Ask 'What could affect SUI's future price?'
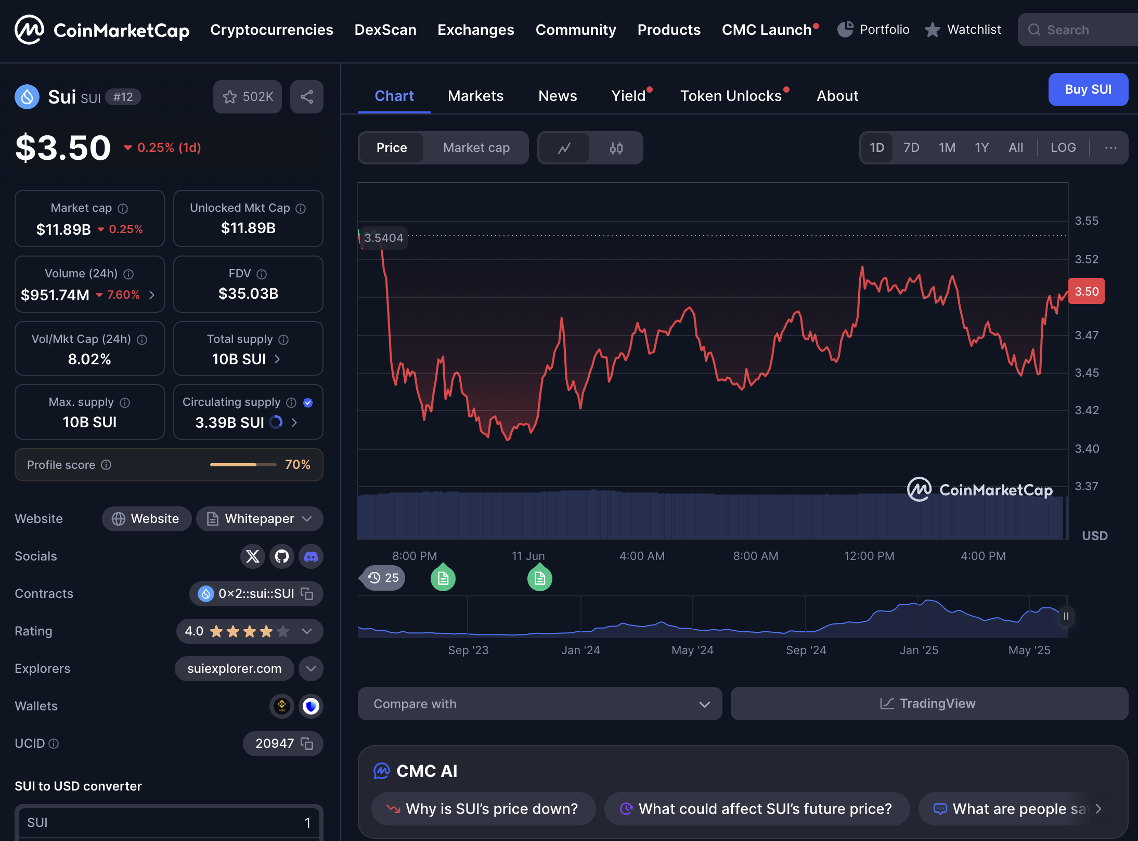This screenshot has width=1138, height=841. pos(757,809)
